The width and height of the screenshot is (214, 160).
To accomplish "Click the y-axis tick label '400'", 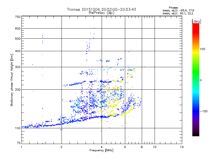I will pyautogui.click(x=18, y=51).
